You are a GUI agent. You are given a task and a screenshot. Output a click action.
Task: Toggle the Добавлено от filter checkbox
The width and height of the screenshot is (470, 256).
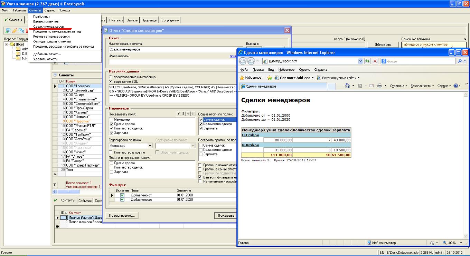point(122,195)
